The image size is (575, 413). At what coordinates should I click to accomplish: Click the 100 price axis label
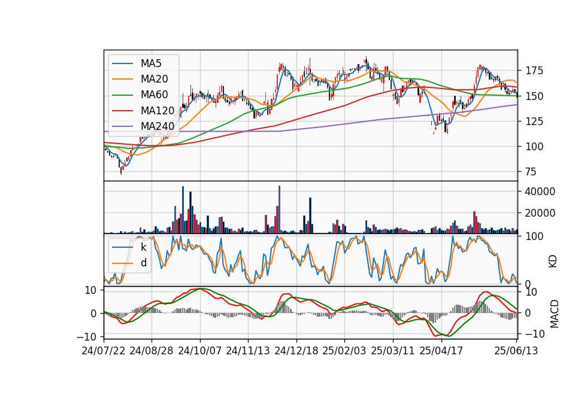[x=534, y=147]
